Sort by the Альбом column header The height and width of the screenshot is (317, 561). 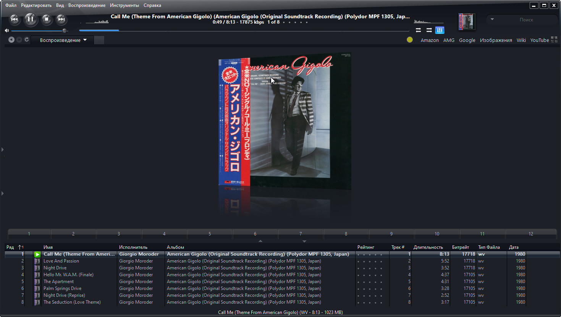click(175, 247)
